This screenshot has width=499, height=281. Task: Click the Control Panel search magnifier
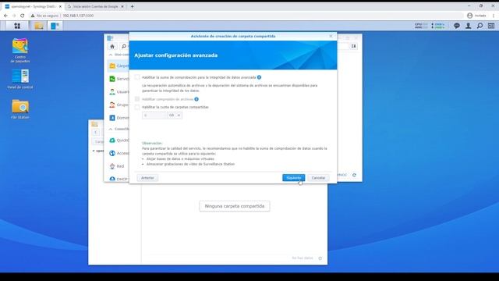click(124, 47)
